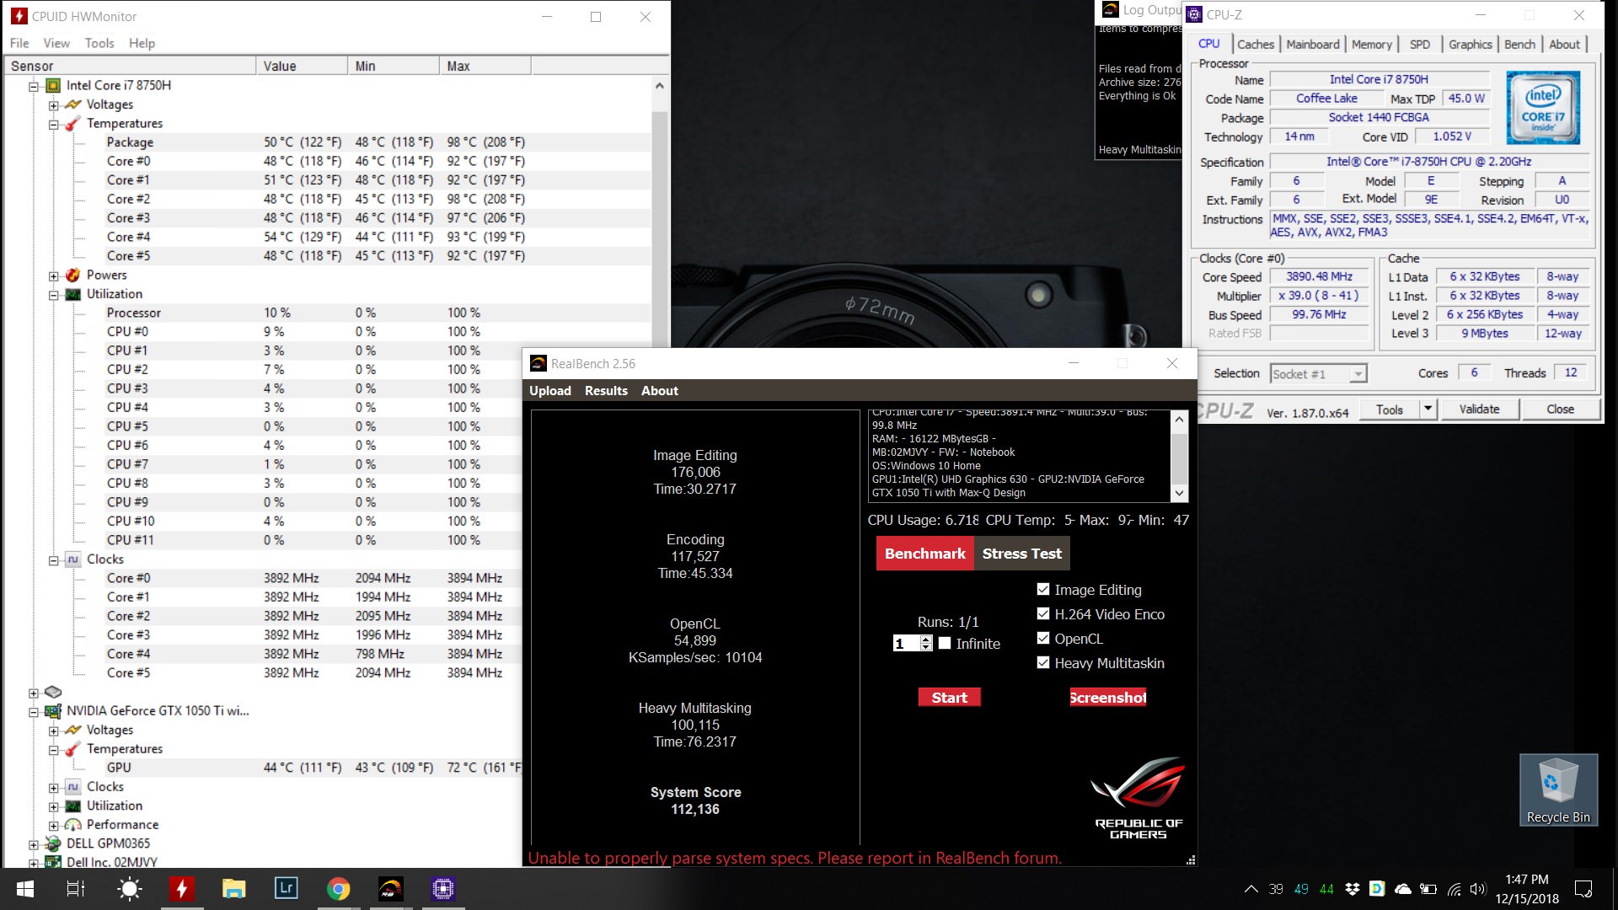Collapse CPU Temperatures node
The height and width of the screenshot is (910, 1618).
click(x=54, y=124)
